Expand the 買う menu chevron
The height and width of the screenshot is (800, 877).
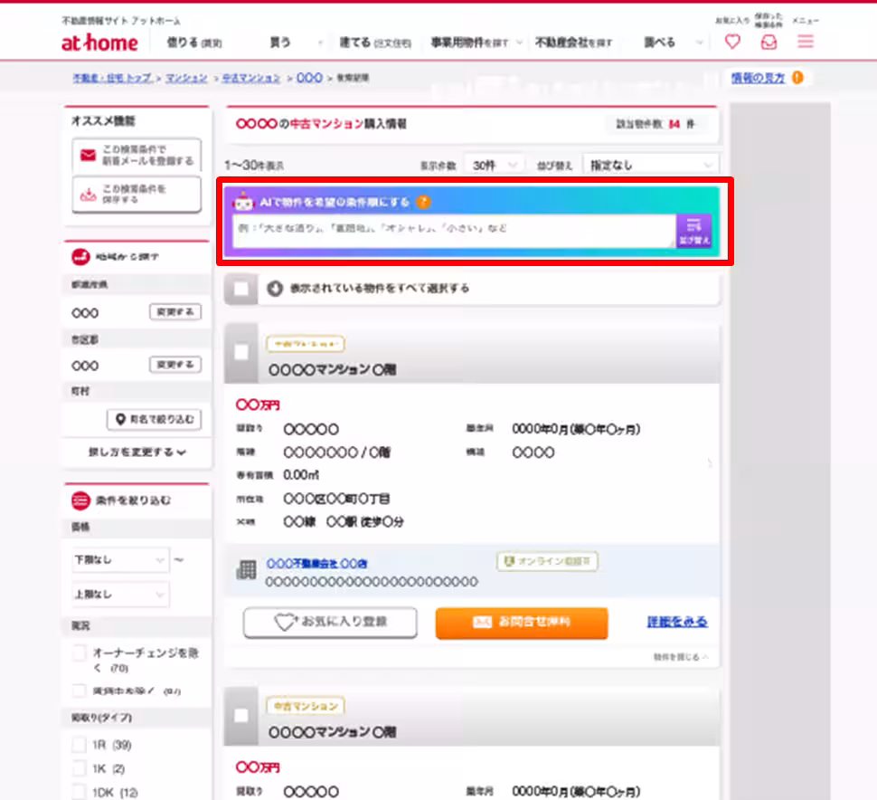[x=320, y=43]
